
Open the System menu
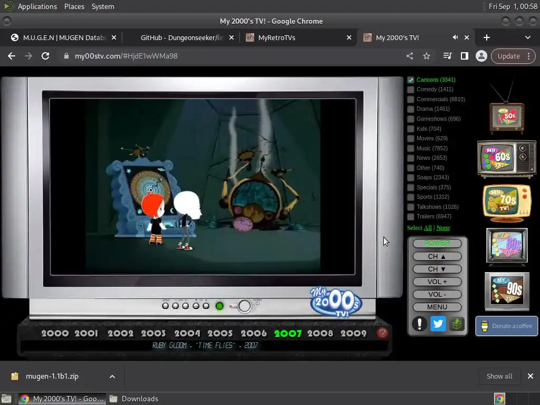[103, 6]
